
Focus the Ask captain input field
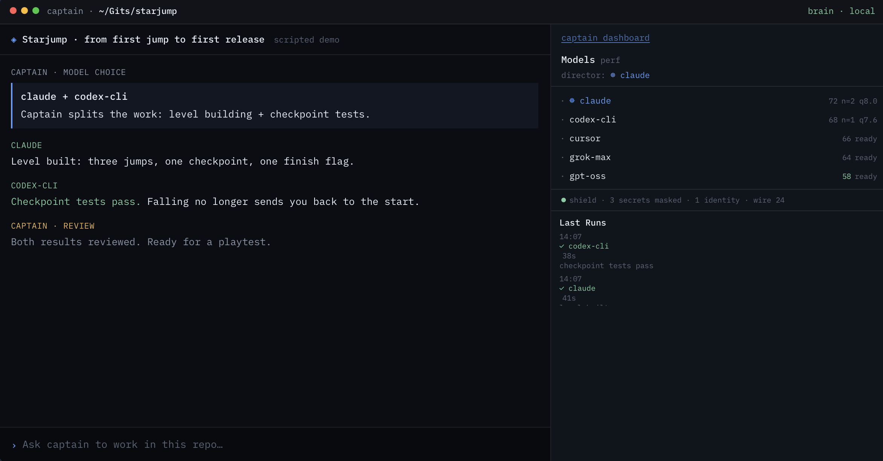click(275, 444)
